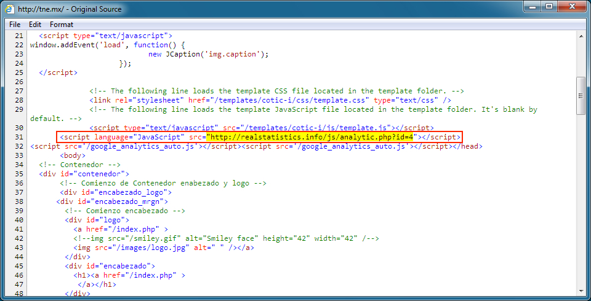Open the Format menu
Image resolution: width=591 pixels, height=301 pixels.
62,25
